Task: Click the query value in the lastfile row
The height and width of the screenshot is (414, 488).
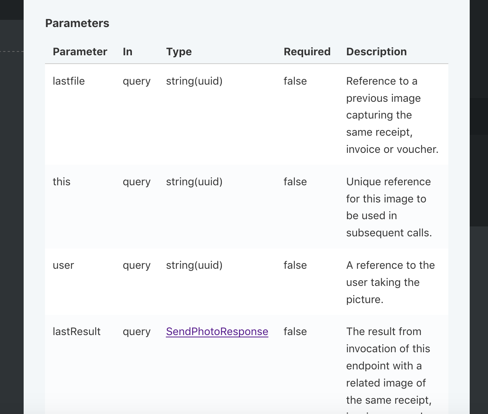Action: [x=136, y=81]
